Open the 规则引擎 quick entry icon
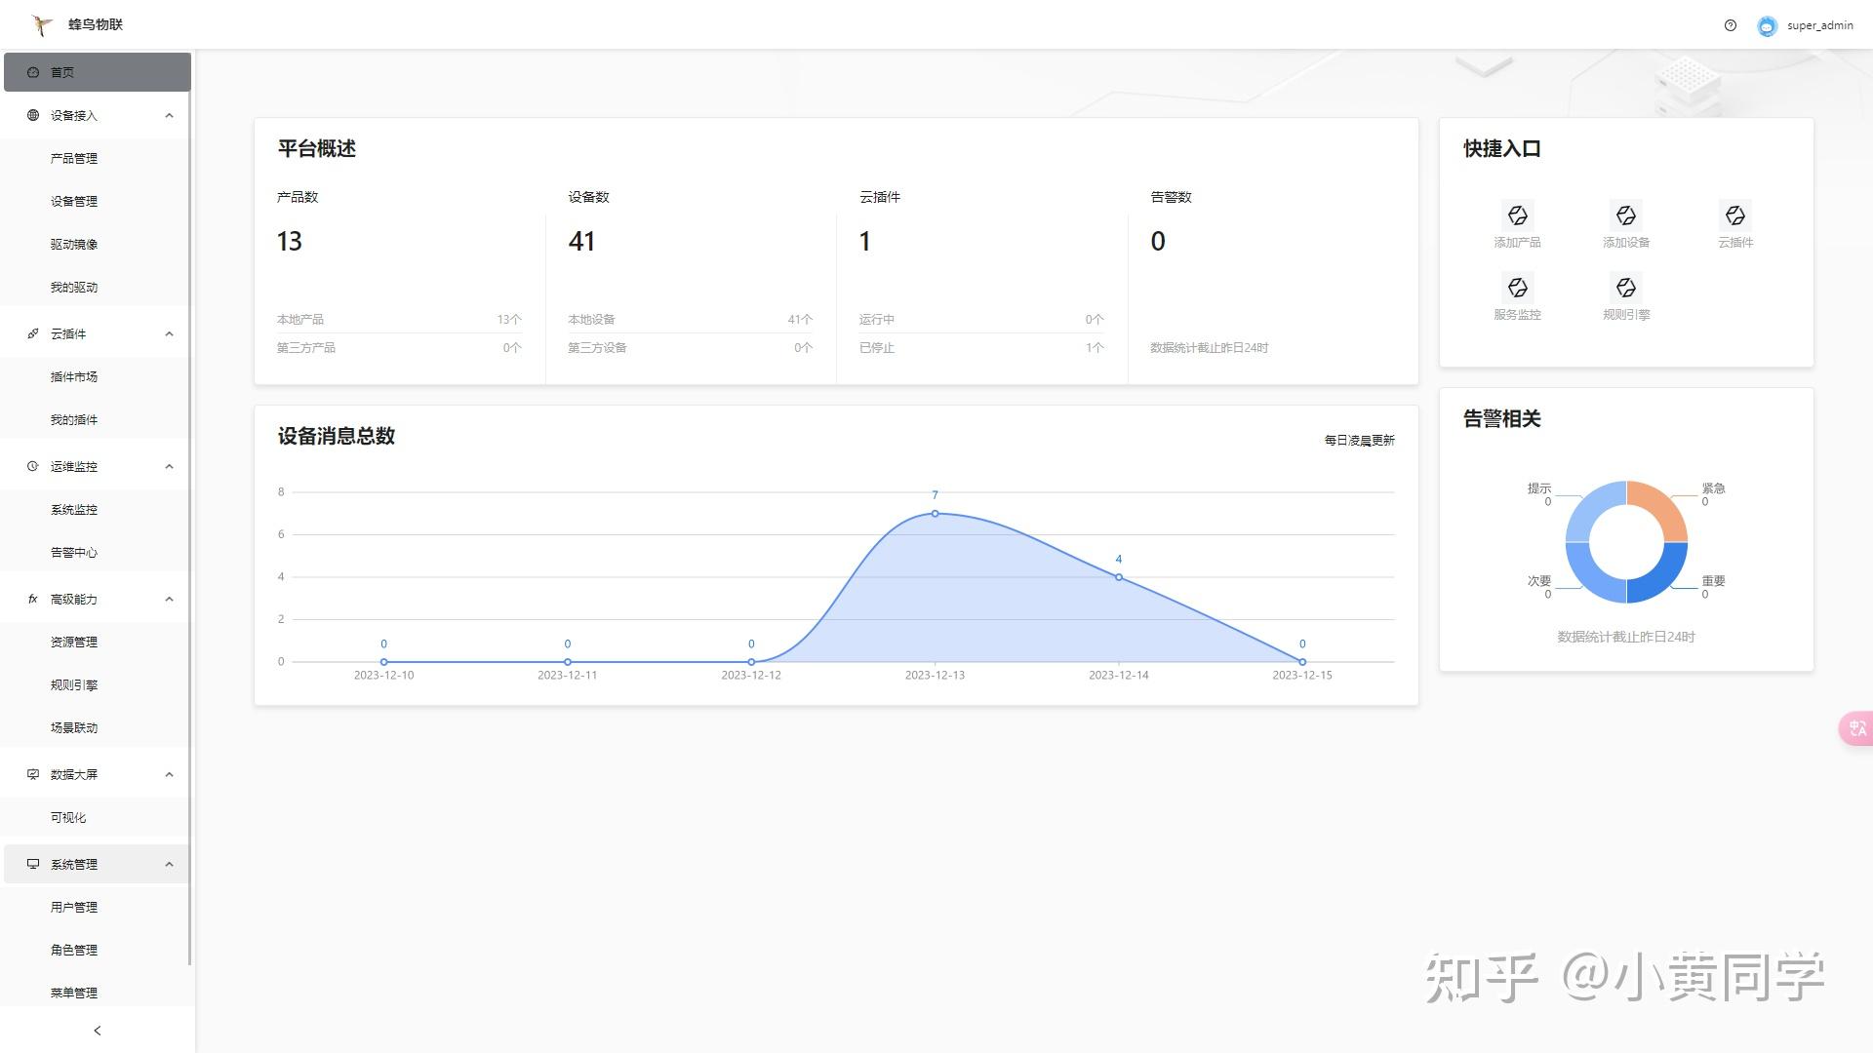The width and height of the screenshot is (1873, 1053). (x=1625, y=288)
